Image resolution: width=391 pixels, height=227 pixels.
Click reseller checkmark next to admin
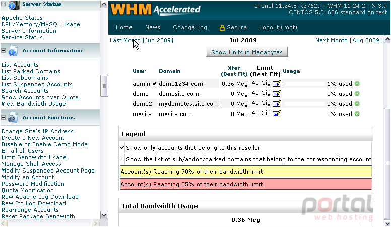coord(154,84)
